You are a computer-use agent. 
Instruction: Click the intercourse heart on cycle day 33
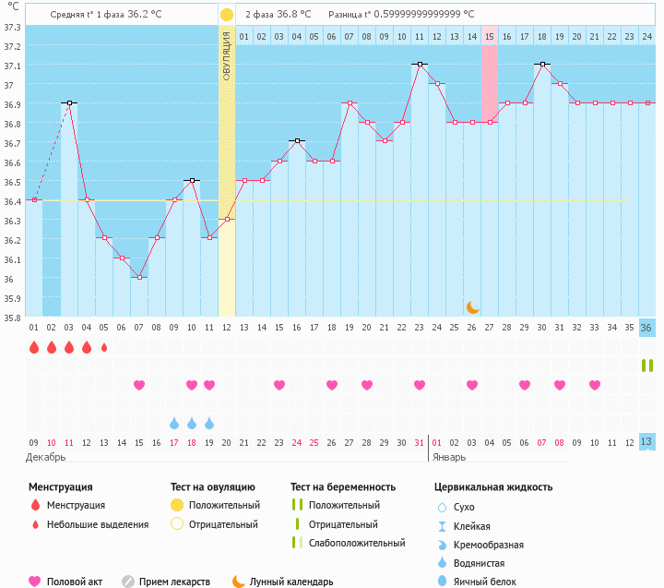[595, 385]
